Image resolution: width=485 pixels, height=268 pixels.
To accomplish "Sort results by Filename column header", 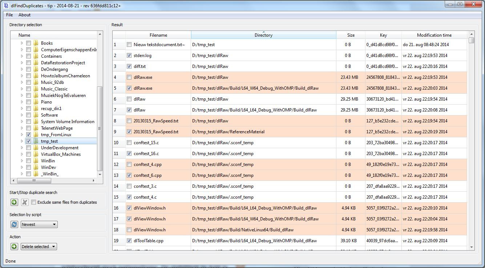I will (158, 35).
